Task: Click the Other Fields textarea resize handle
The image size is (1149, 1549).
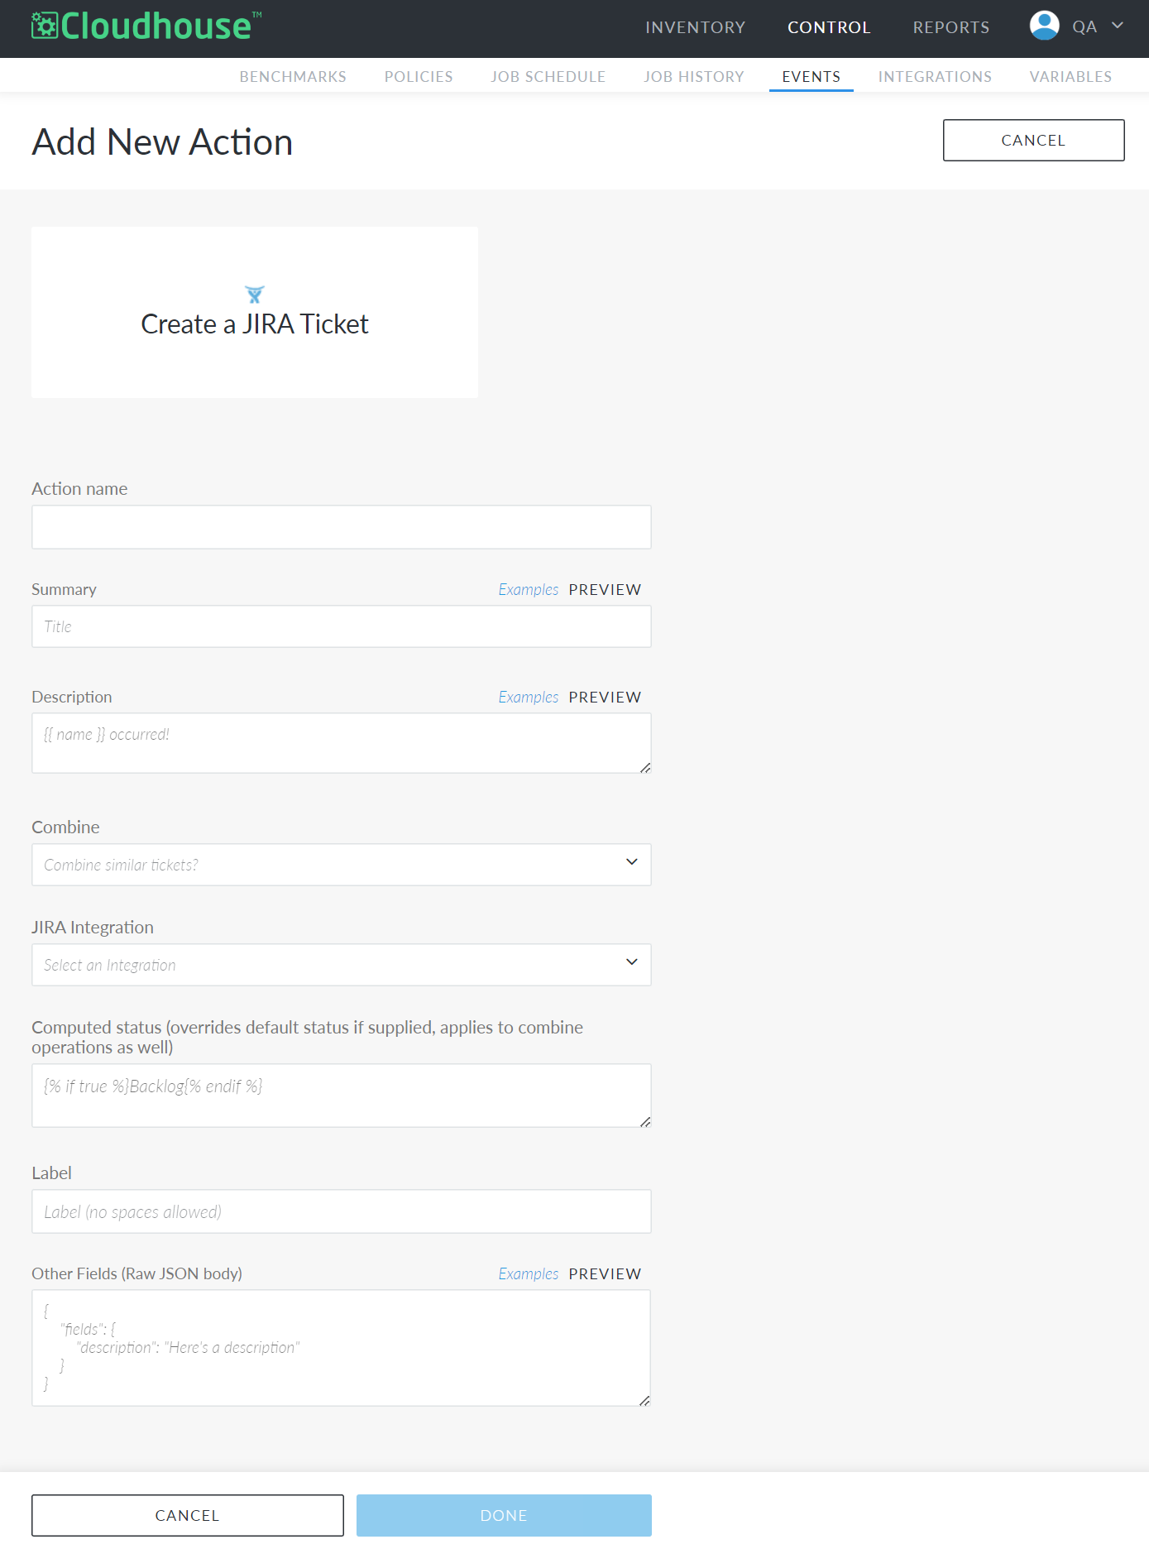Action: [644, 1401]
